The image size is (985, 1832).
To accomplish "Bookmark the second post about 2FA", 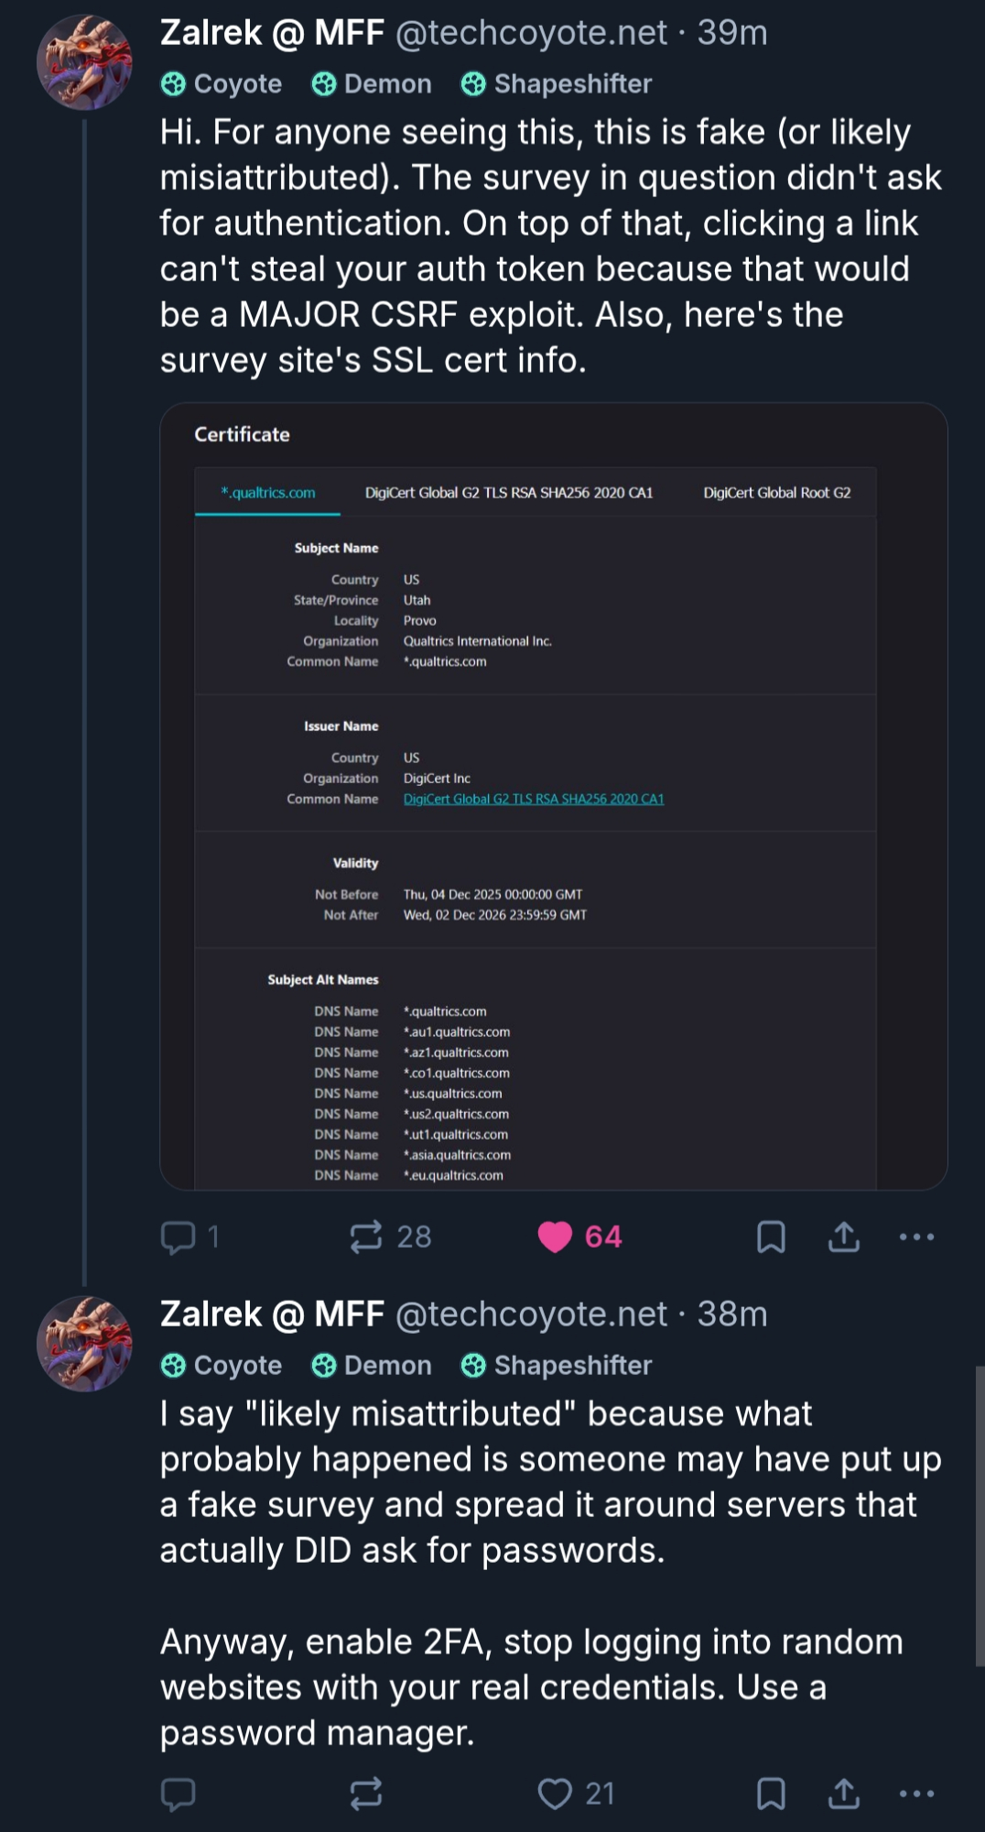I will click(x=771, y=1794).
